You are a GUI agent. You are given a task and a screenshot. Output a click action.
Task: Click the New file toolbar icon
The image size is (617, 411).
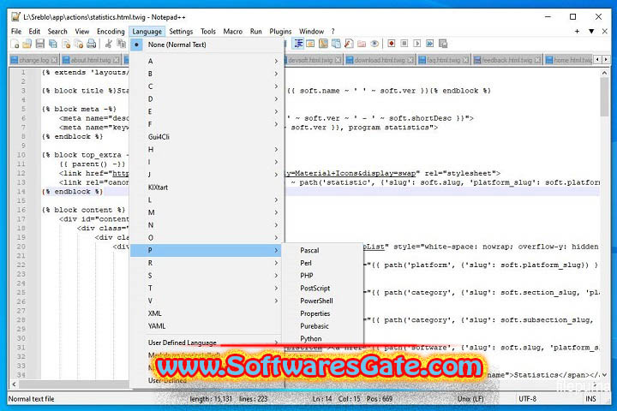(15, 44)
